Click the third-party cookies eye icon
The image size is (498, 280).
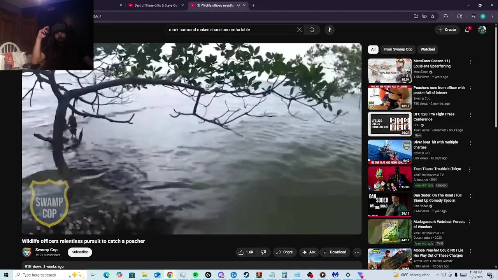(x=424, y=16)
